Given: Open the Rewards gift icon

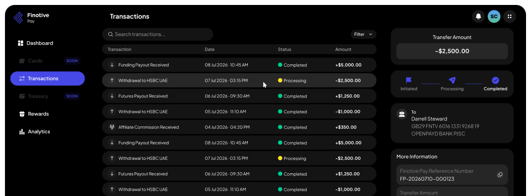Looking at the screenshot, I should click(22, 114).
